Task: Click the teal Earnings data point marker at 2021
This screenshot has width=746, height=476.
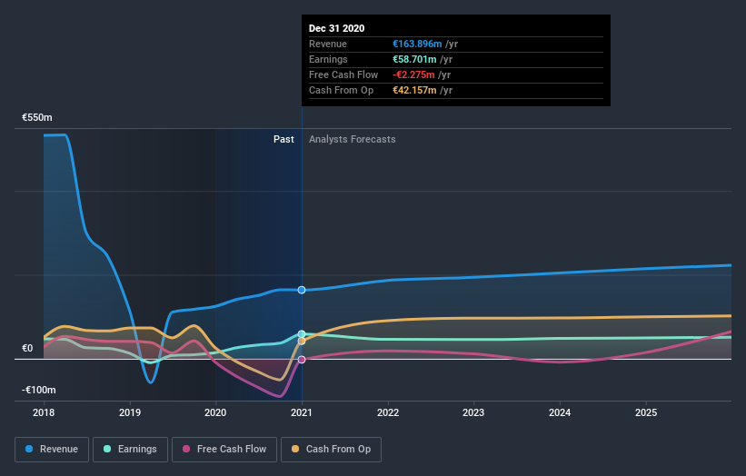Action: [302, 333]
